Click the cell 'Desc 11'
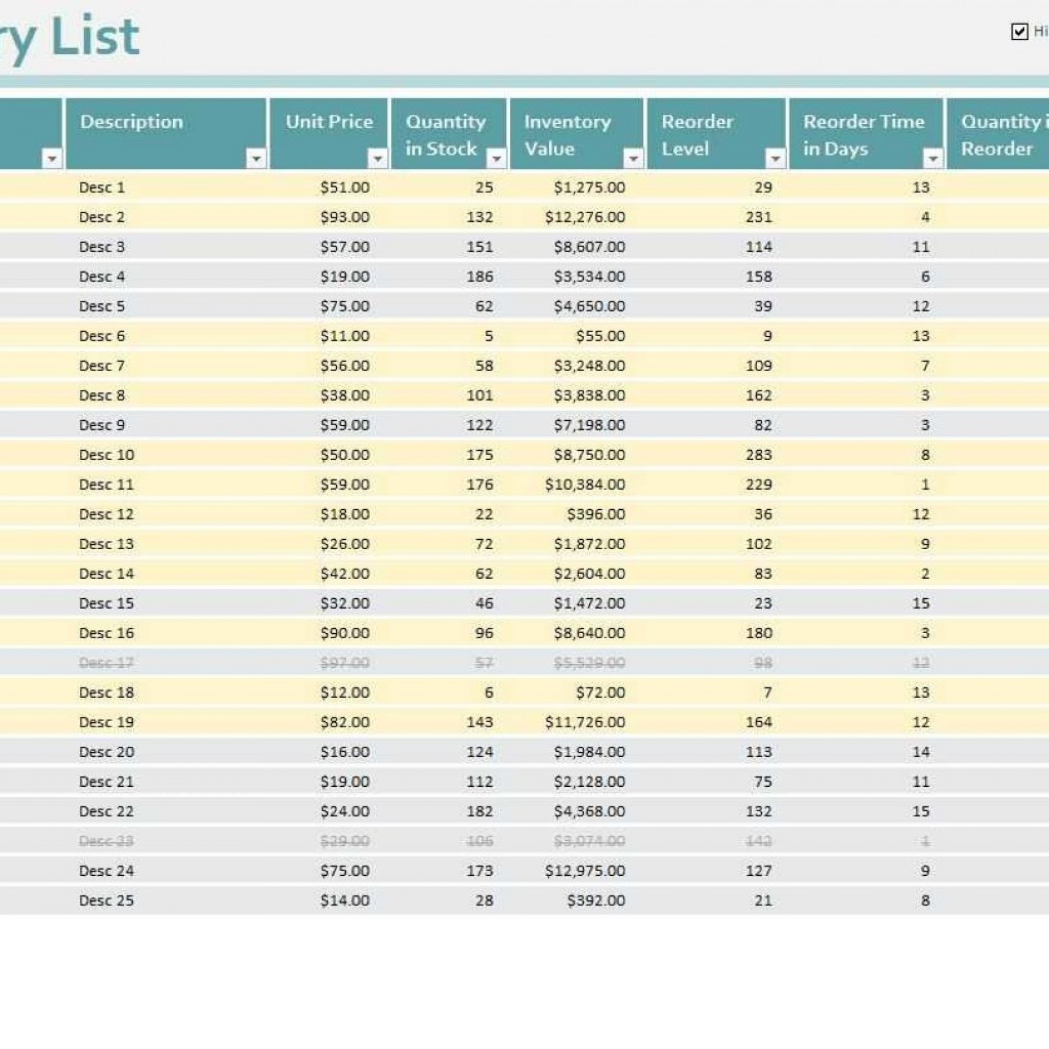The image size is (1049, 1049). pyautogui.click(x=107, y=485)
